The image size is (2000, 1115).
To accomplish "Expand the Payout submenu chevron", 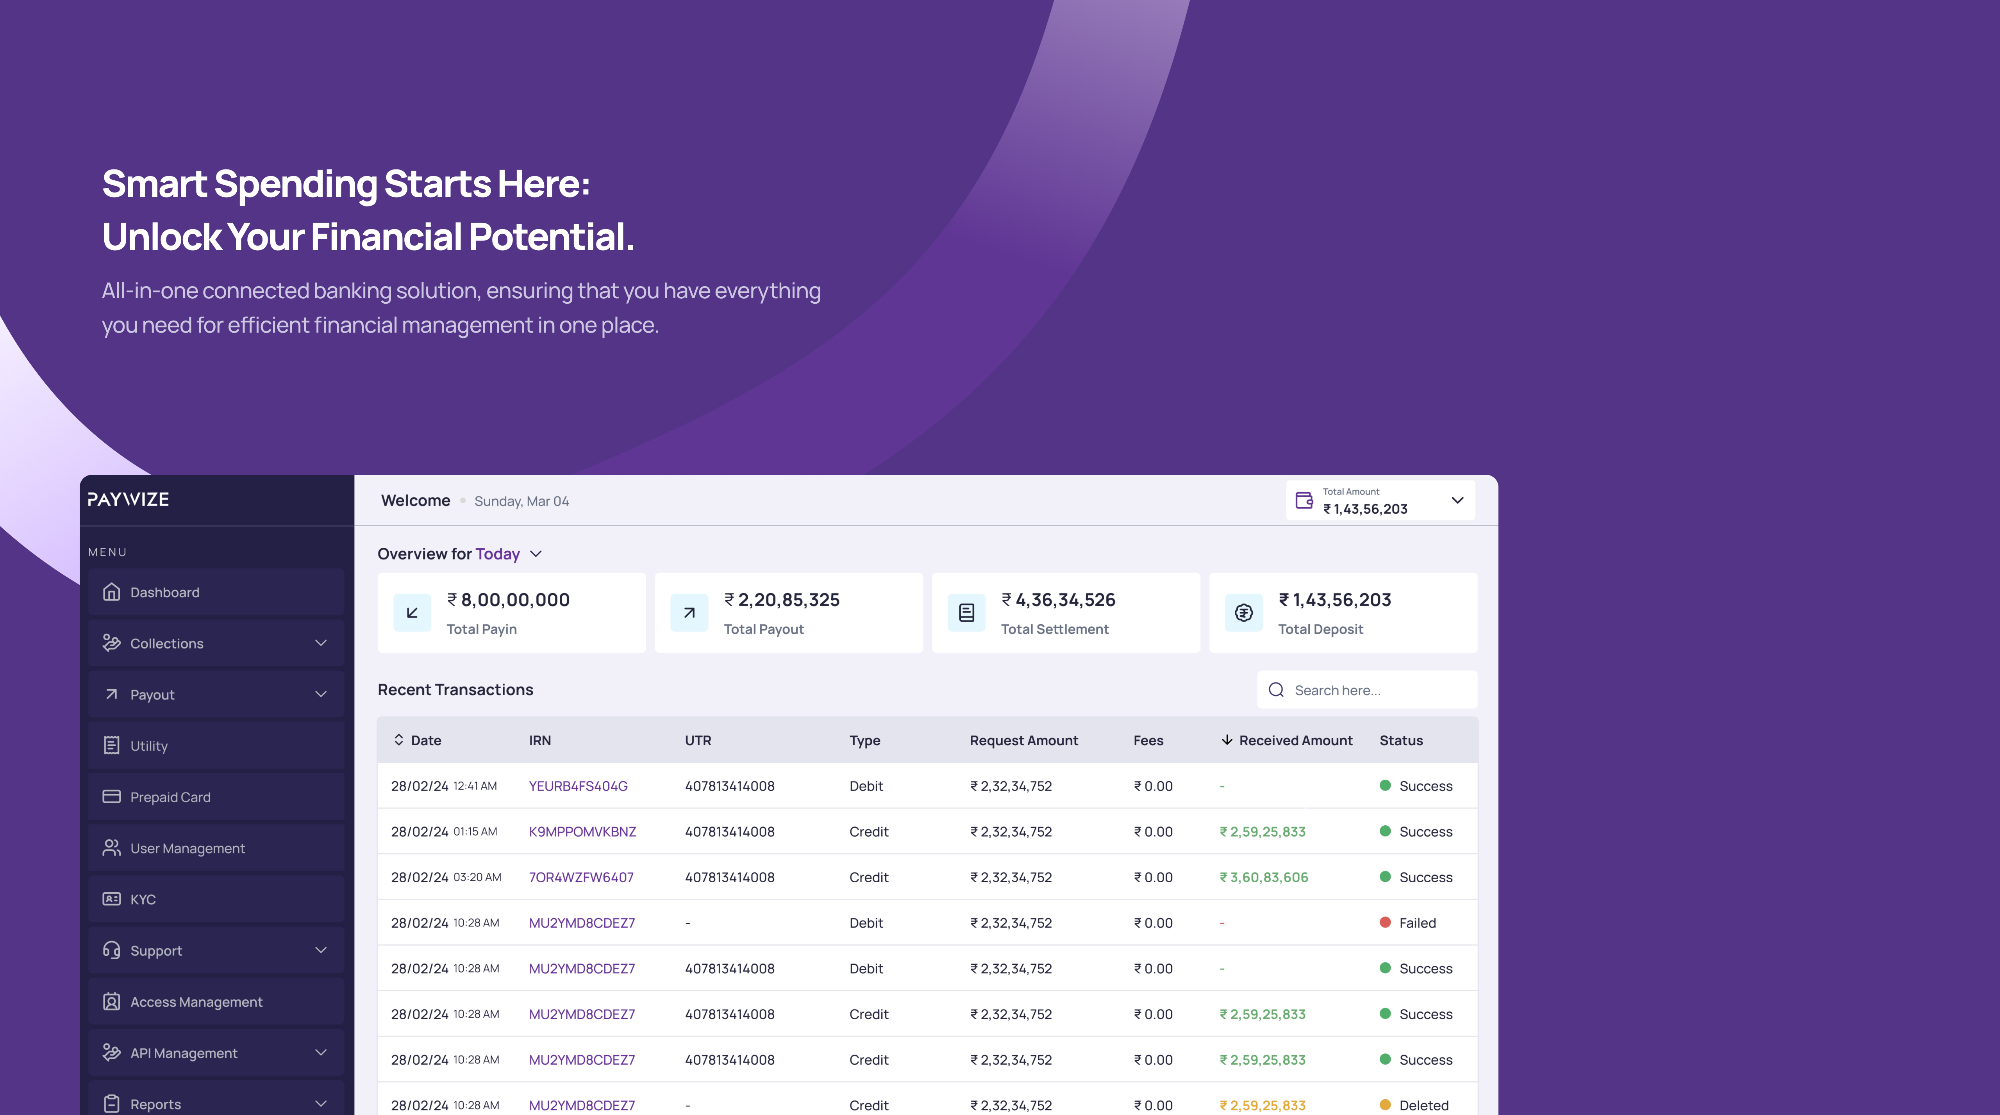I will [321, 694].
